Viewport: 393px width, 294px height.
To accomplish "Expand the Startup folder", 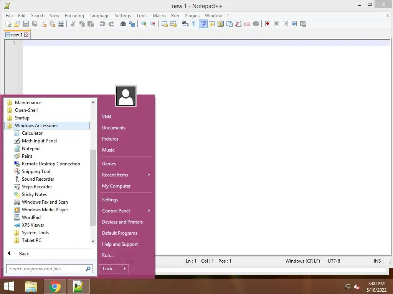I will pos(47,118).
